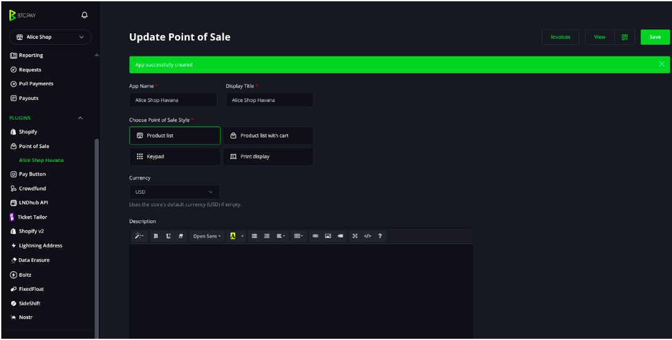The width and height of the screenshot is (672, 340).
Task: Insert a link in description
Action: 316,236
